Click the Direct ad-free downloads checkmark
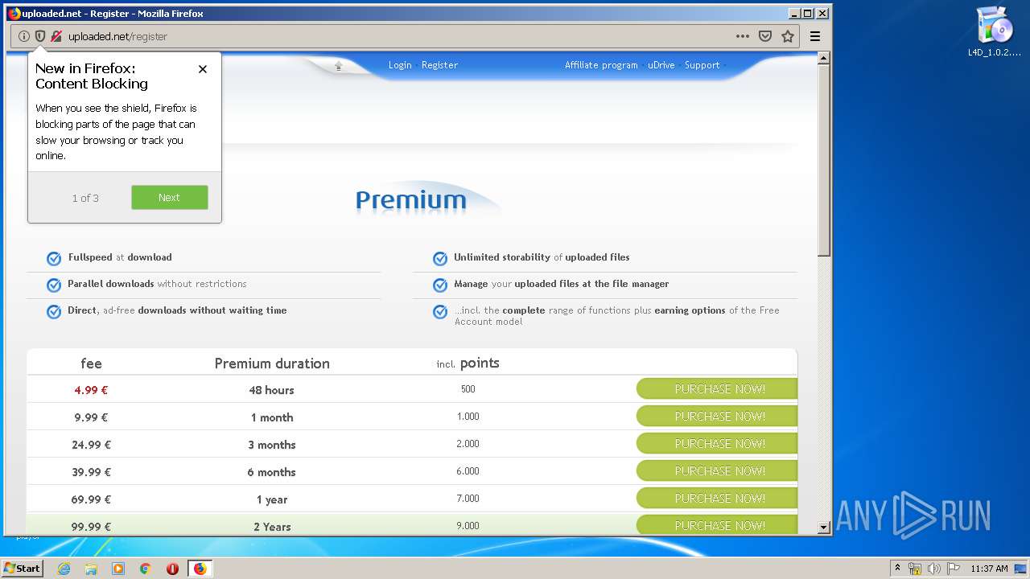The height and width of the screenshot is (579, 1030). pos(54,312)
